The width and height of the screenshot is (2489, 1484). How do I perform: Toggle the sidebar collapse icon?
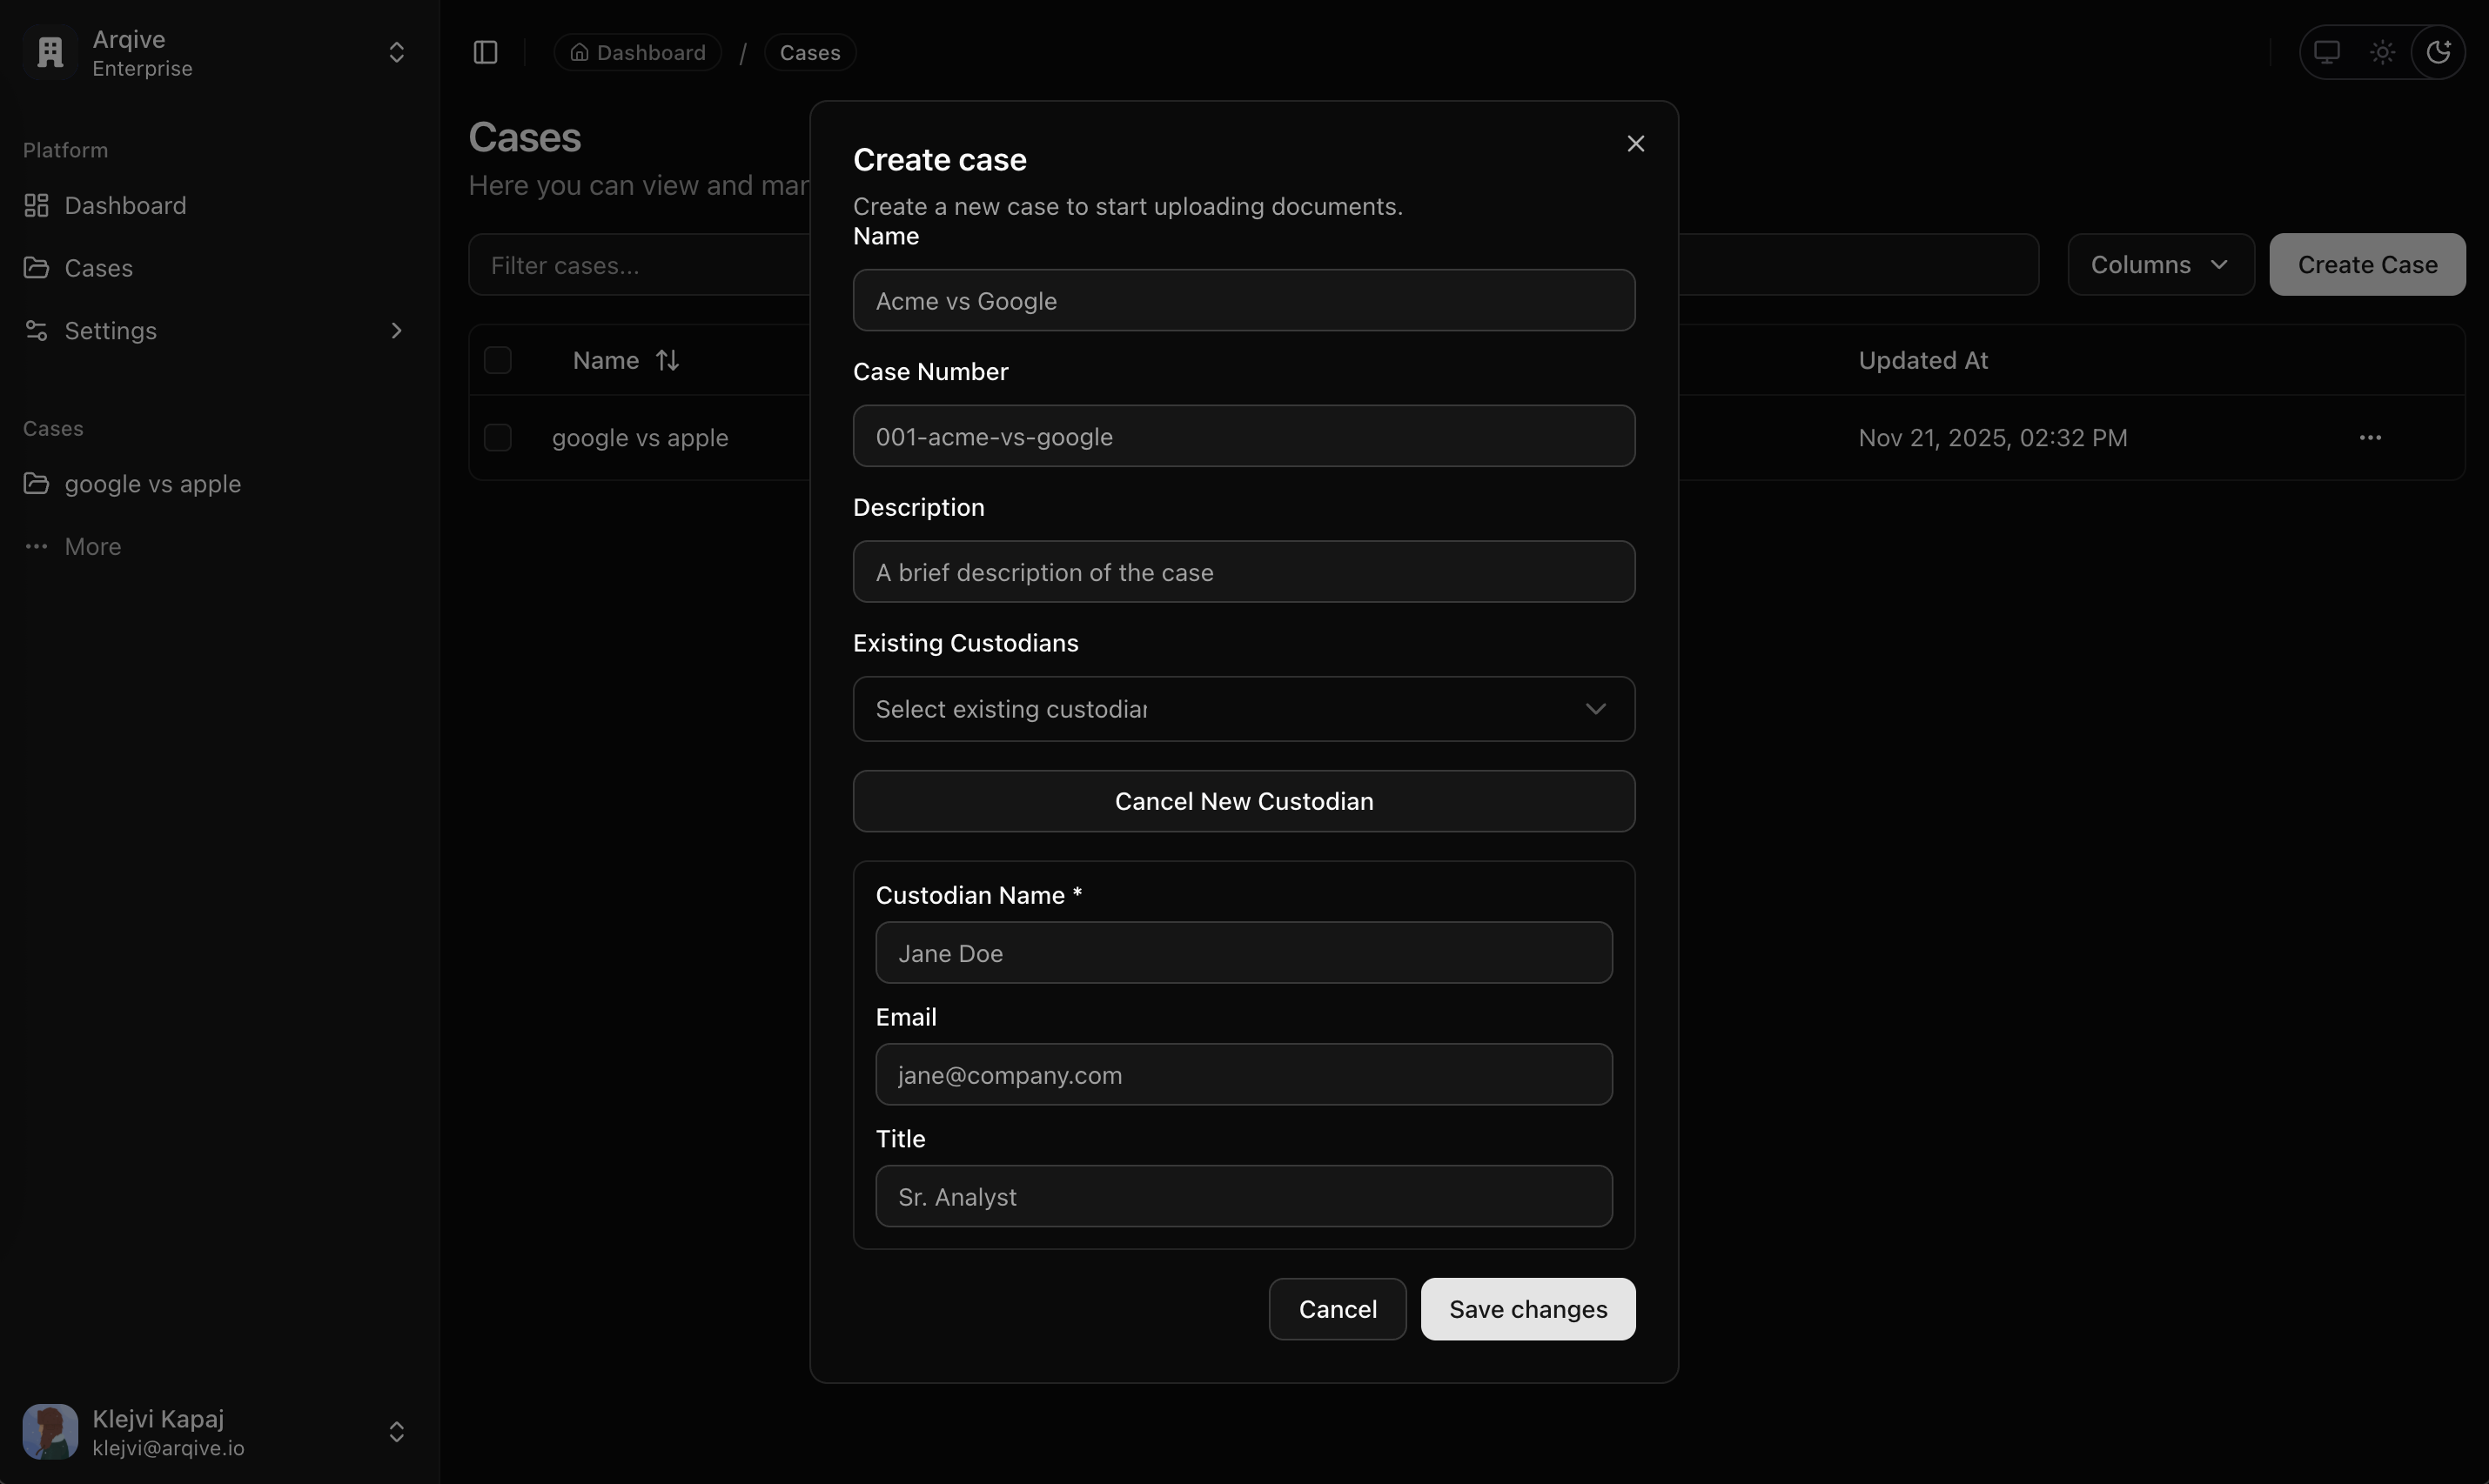point(484,52)
